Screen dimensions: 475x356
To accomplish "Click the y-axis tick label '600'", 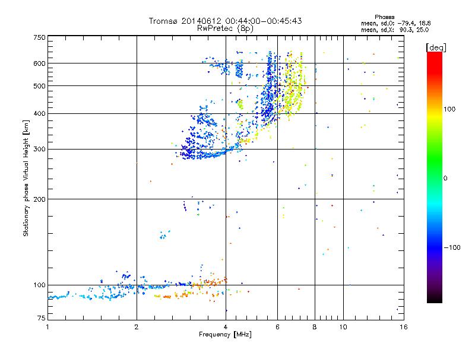I will (x=40, y=63).
